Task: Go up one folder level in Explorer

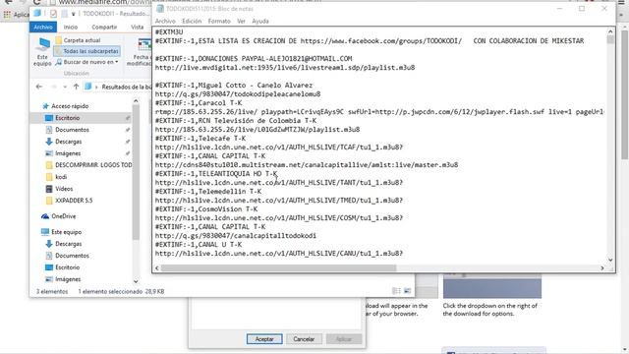Action: (76, 87)
